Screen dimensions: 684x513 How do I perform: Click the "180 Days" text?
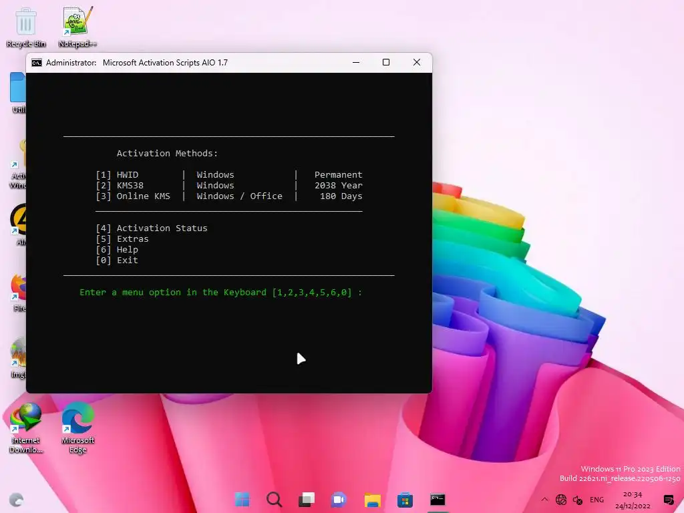tap(341, 196)
